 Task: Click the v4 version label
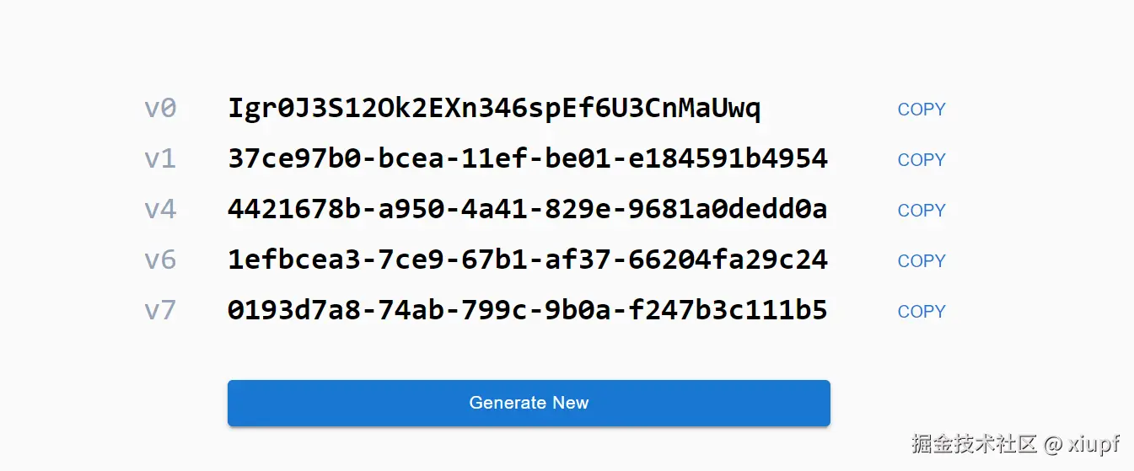pyautogui.click(x=160, y=210)
